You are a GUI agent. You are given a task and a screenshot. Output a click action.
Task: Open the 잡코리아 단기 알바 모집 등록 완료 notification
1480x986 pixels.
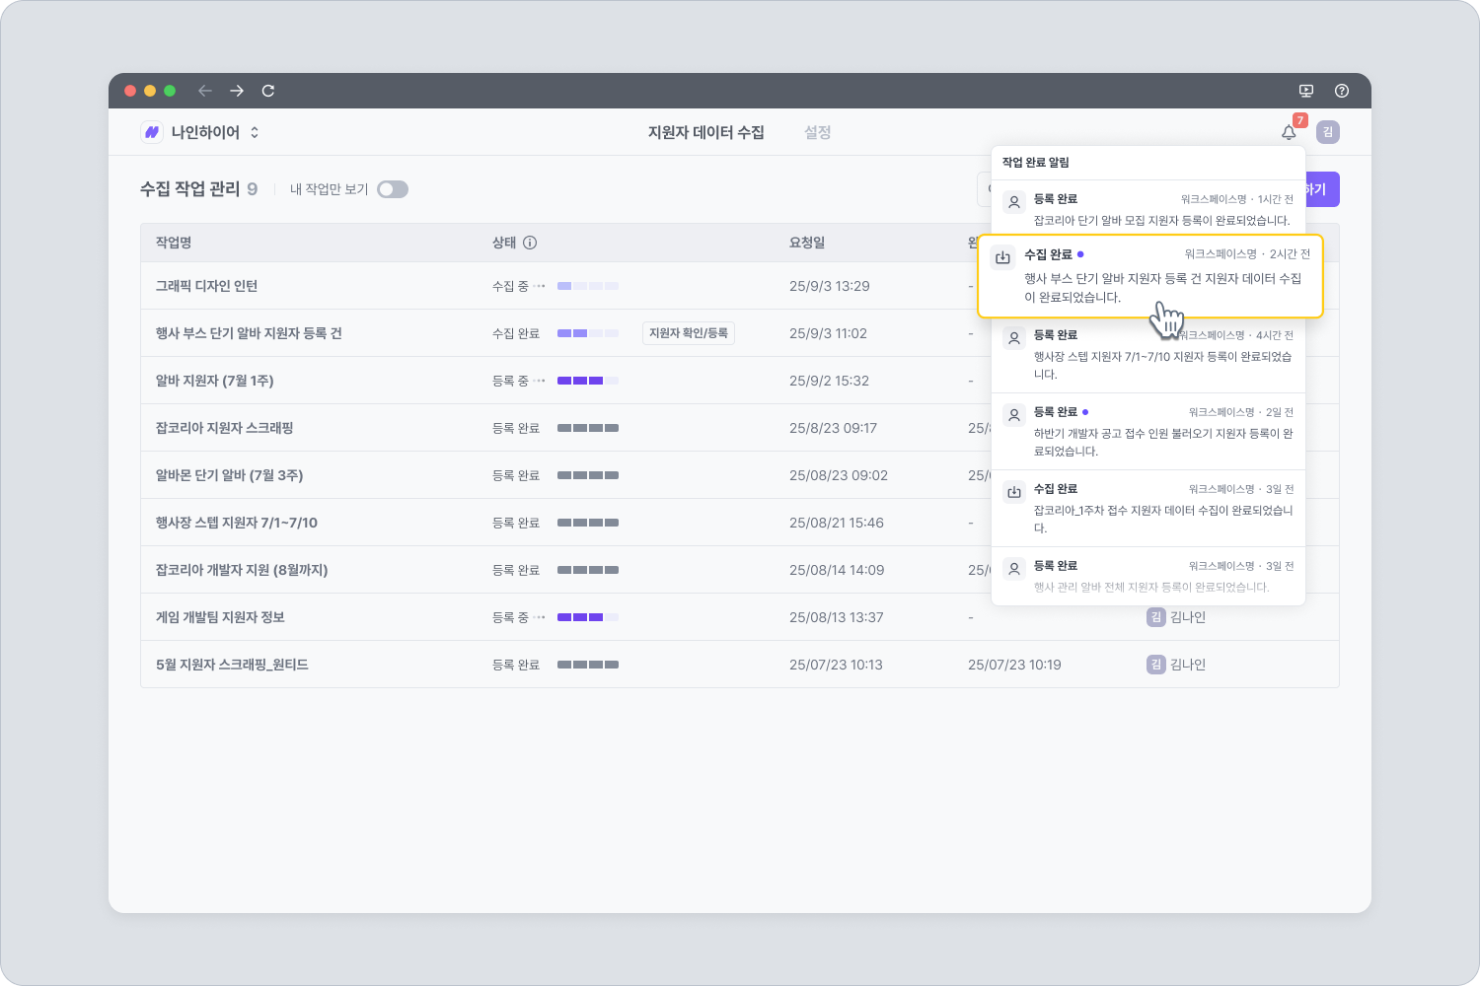1148,209
